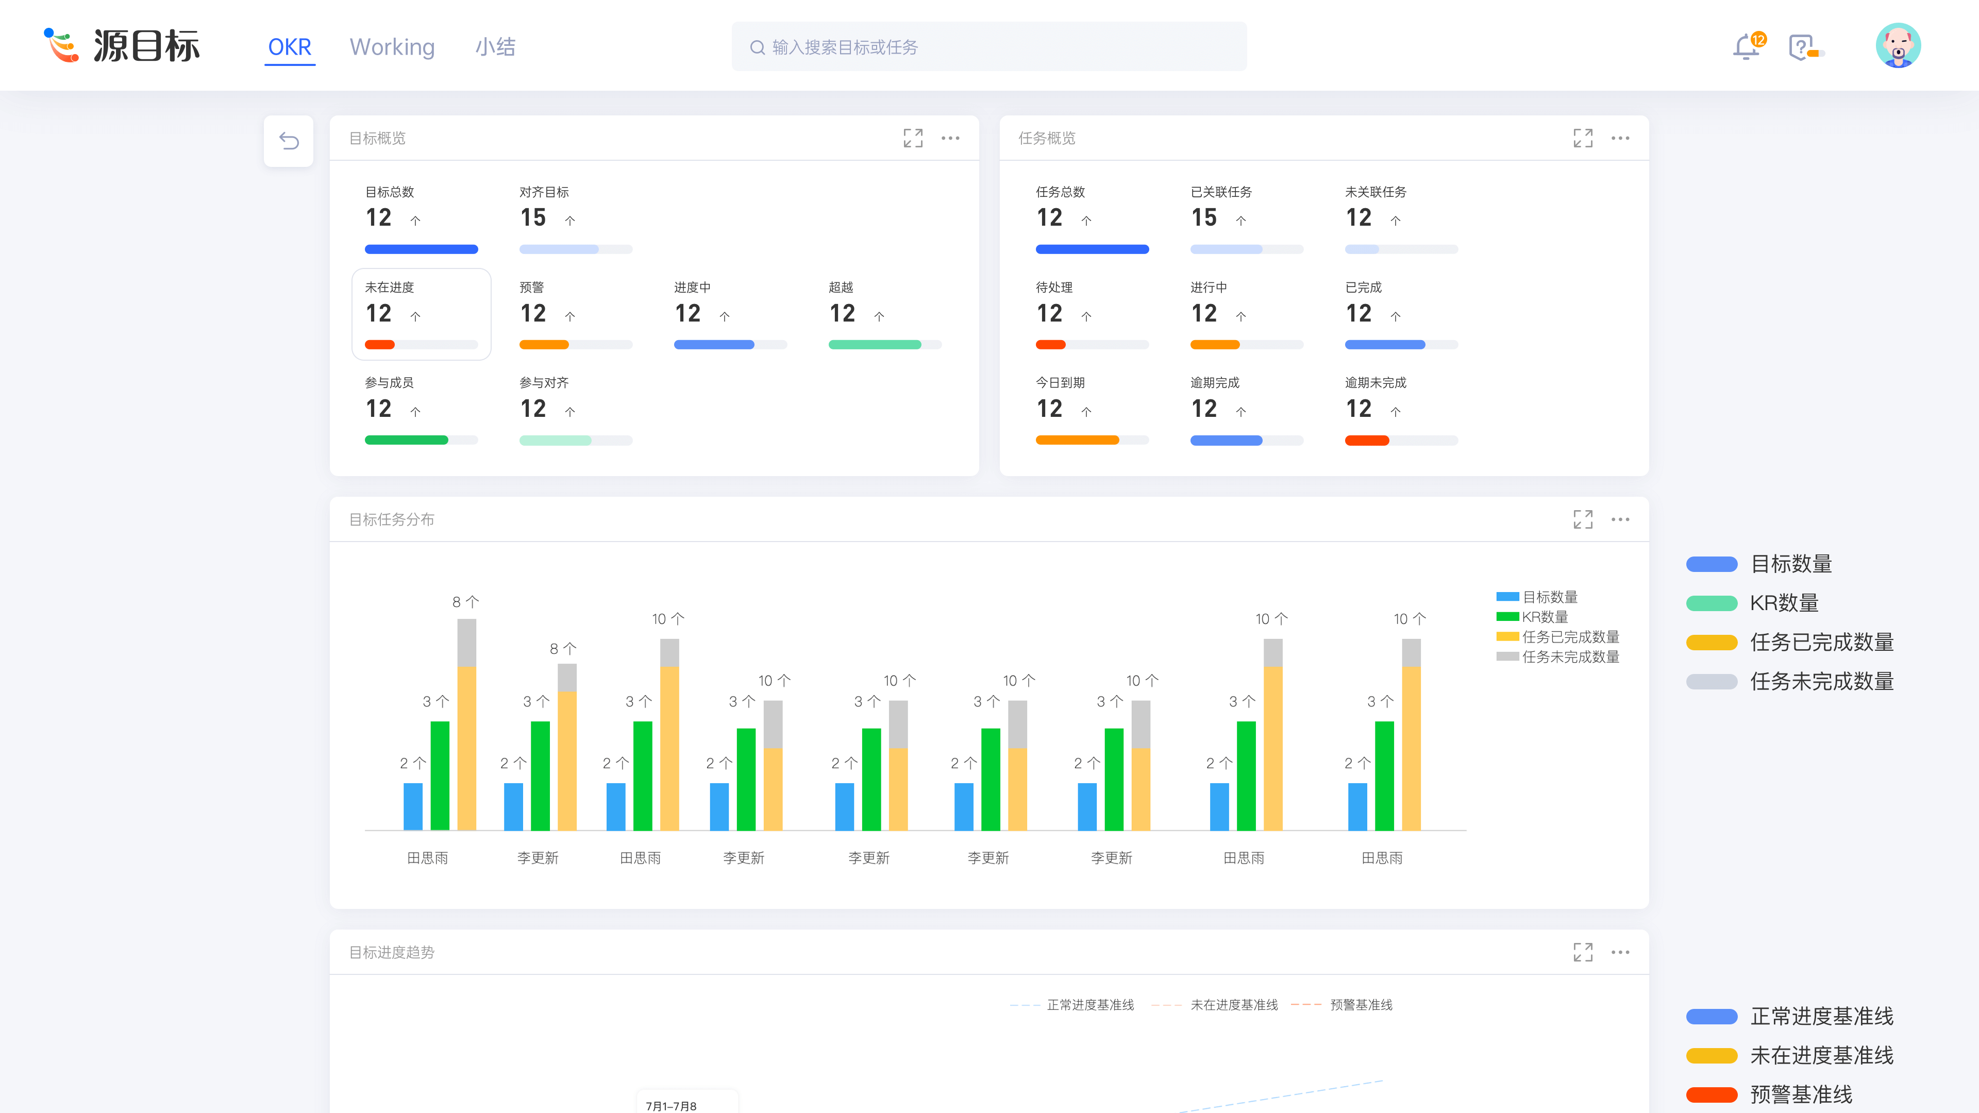Open the help question icon
Screen dimensions: 1979x1113
(x=1801, y=47)
